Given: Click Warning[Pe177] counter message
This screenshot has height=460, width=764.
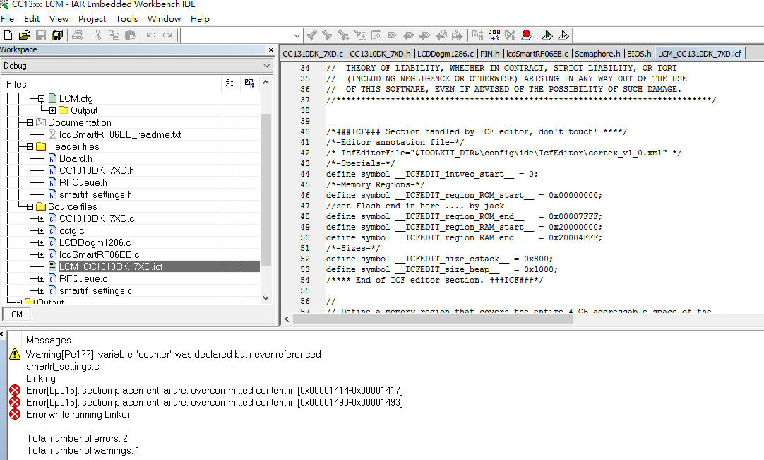Looking at the screenshot, I should tap(174, 355).
